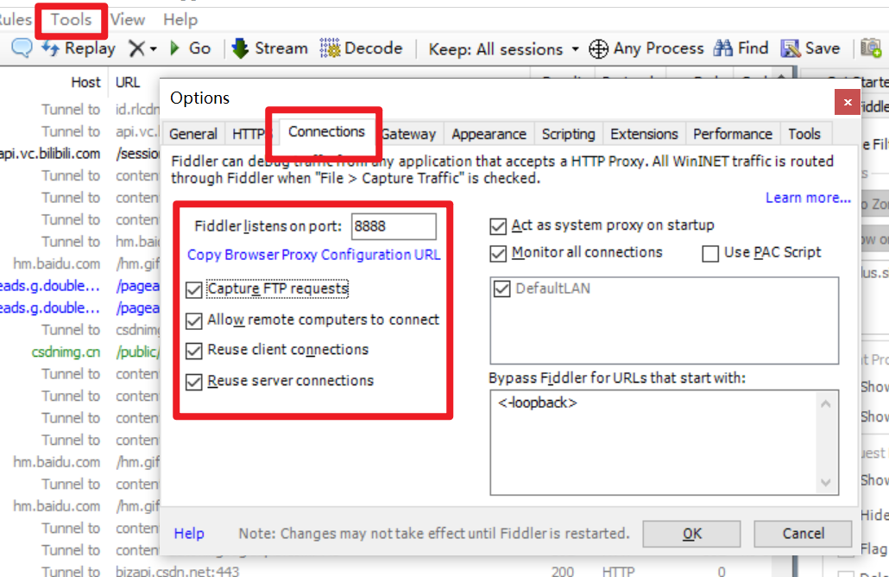
Task: Click the URL column header
Action: [128, 82]
